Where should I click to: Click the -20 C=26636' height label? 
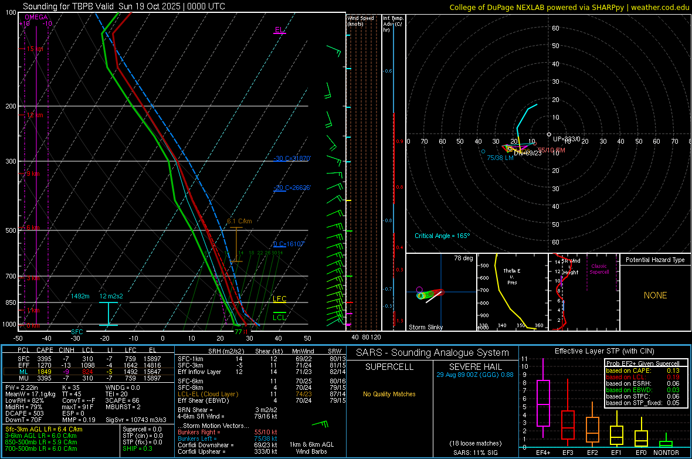pos(292,188)
